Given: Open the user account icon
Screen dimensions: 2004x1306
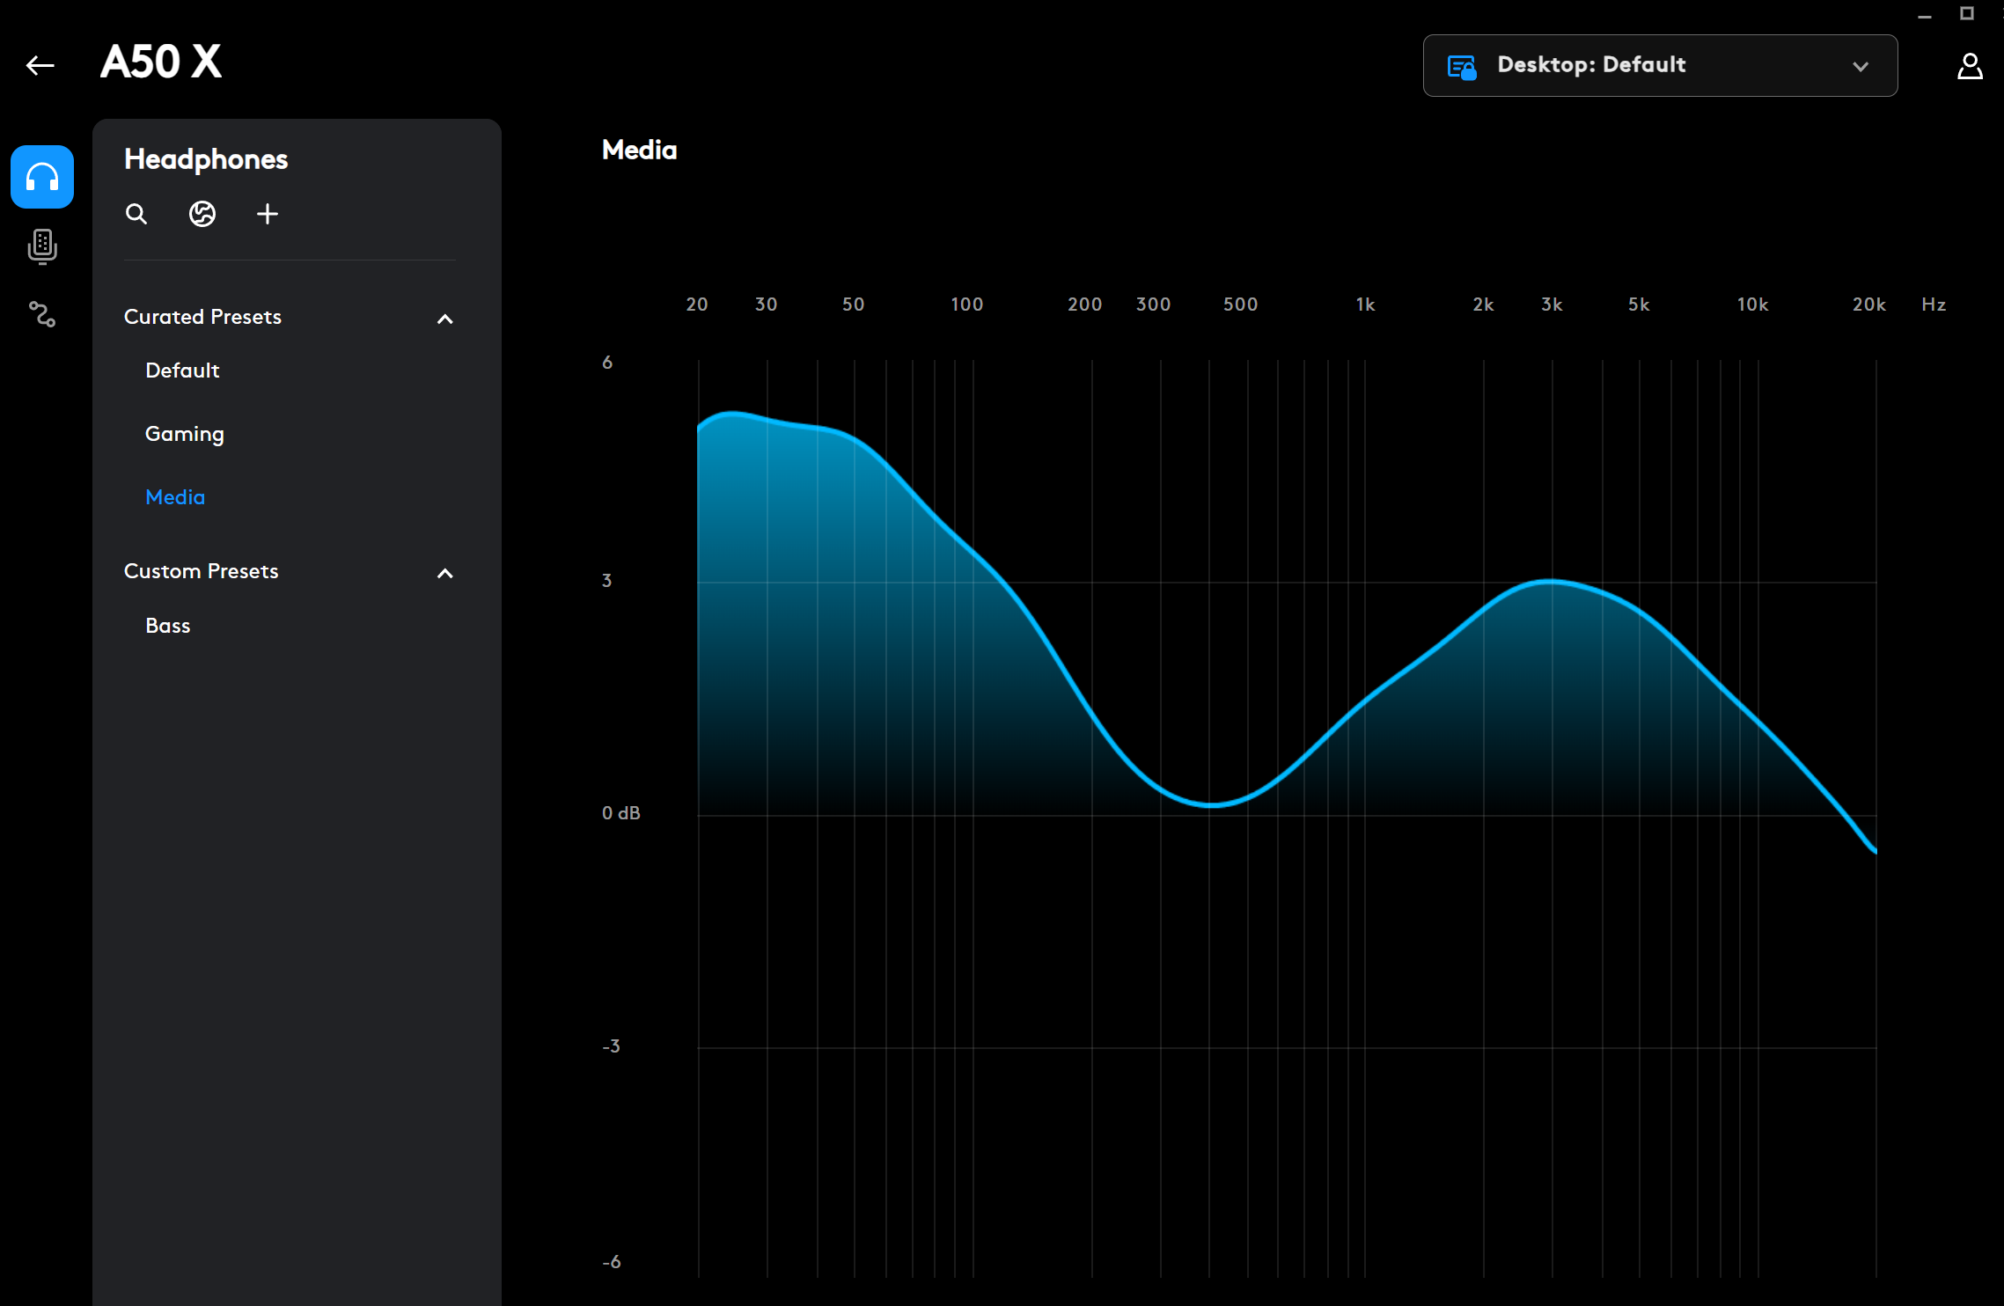Looking at the screenshot, I should (1970, 66).
